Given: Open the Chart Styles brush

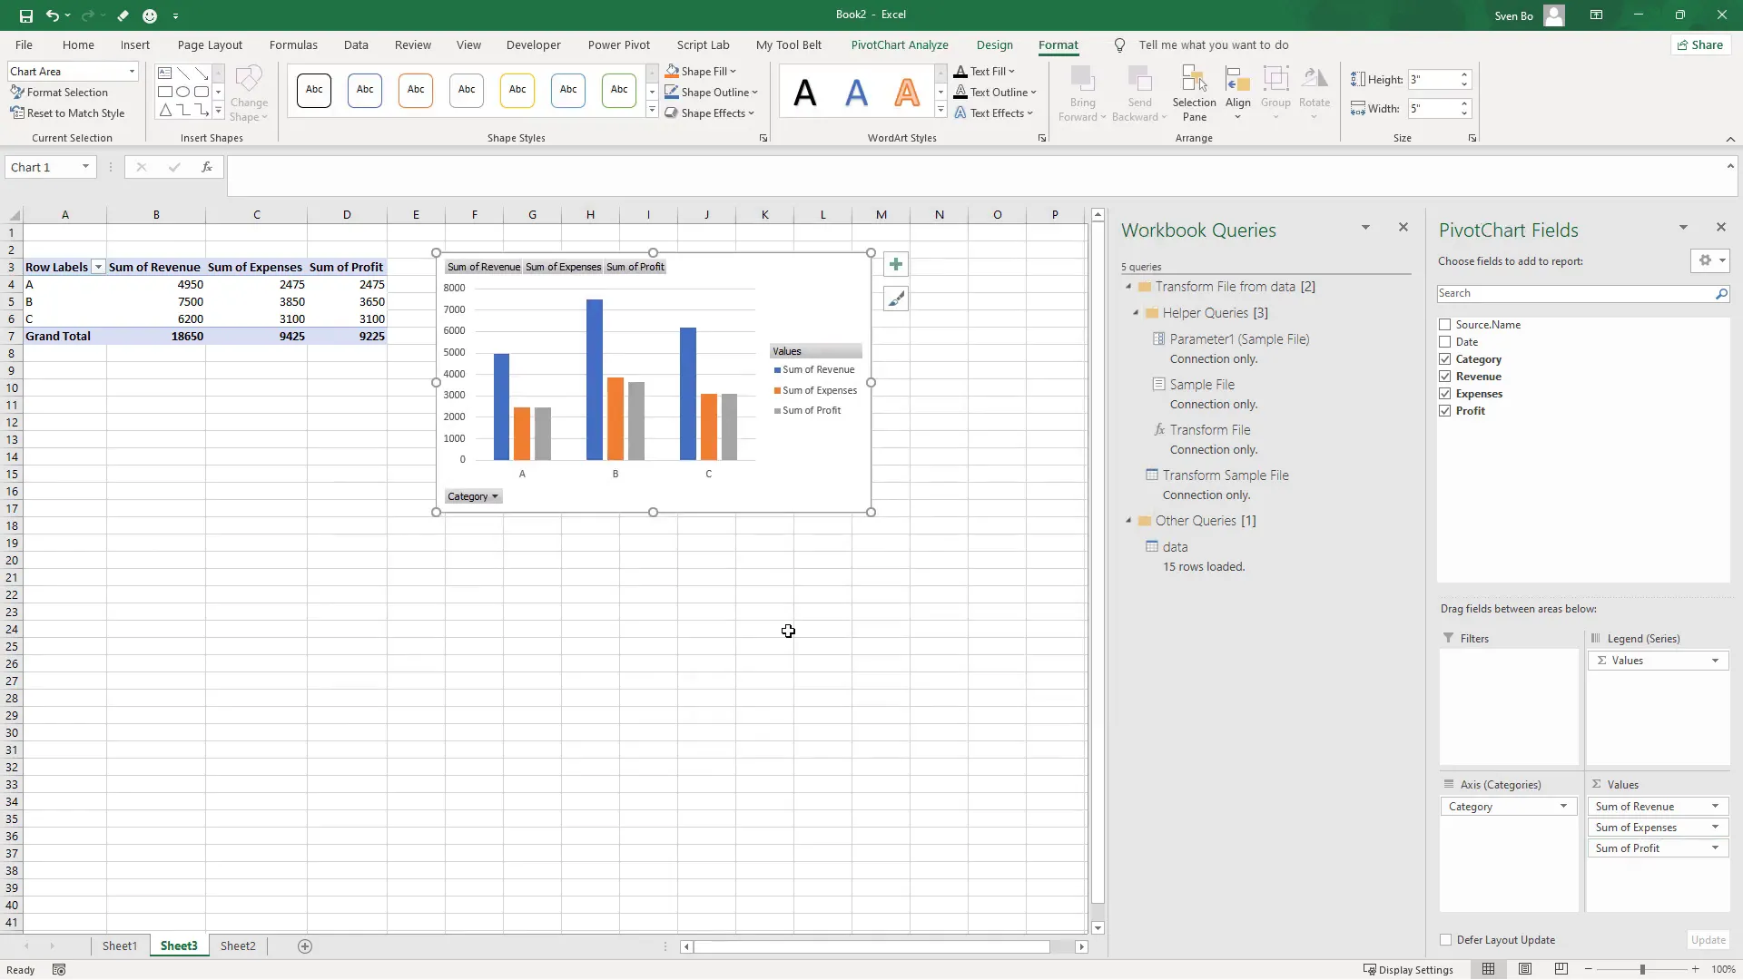Looking at the screenshot, I should tap(895, 298).
